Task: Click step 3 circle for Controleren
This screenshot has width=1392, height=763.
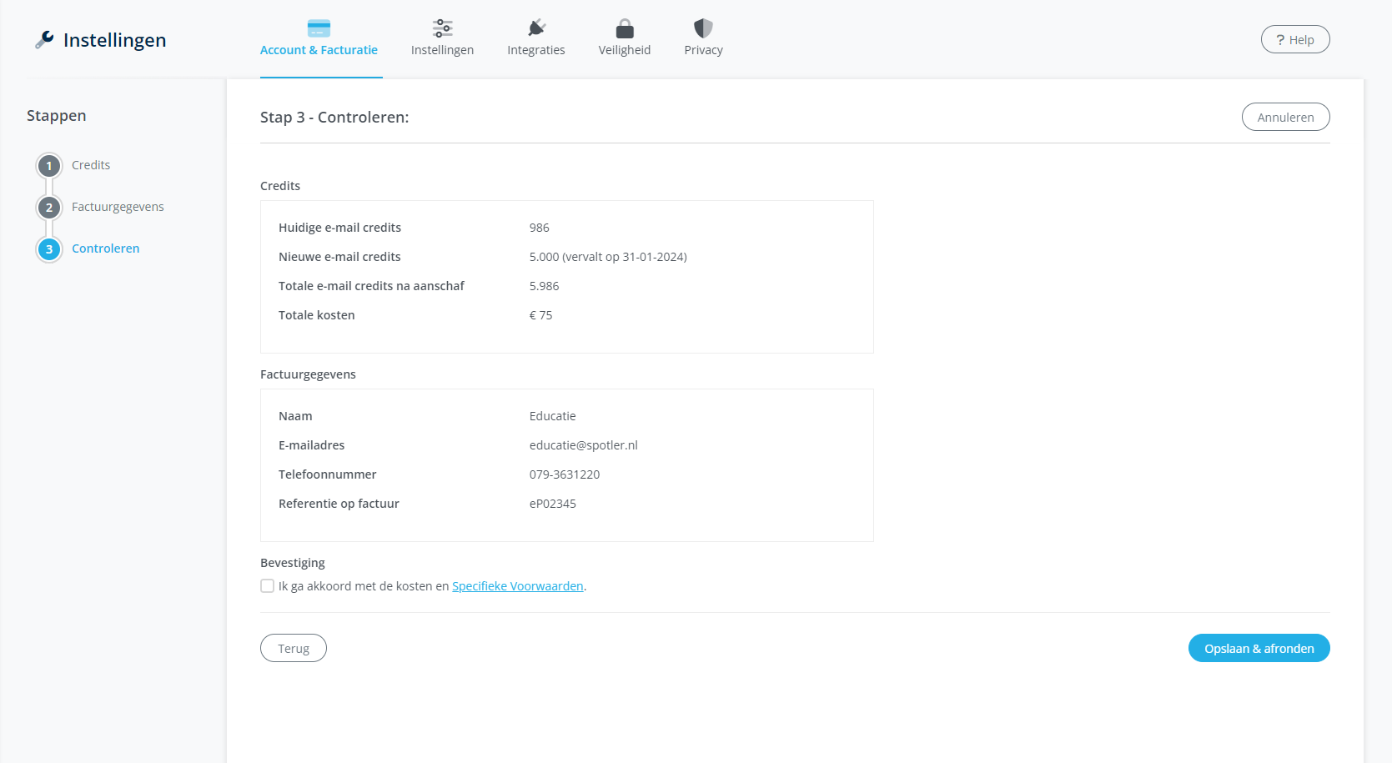Action: [x=49, y=249]
